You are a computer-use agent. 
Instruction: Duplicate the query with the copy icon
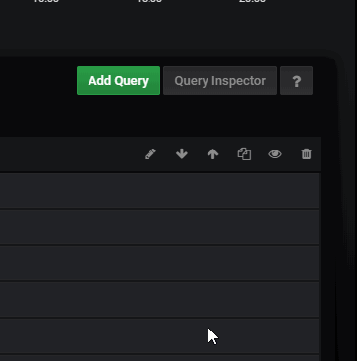244,154
